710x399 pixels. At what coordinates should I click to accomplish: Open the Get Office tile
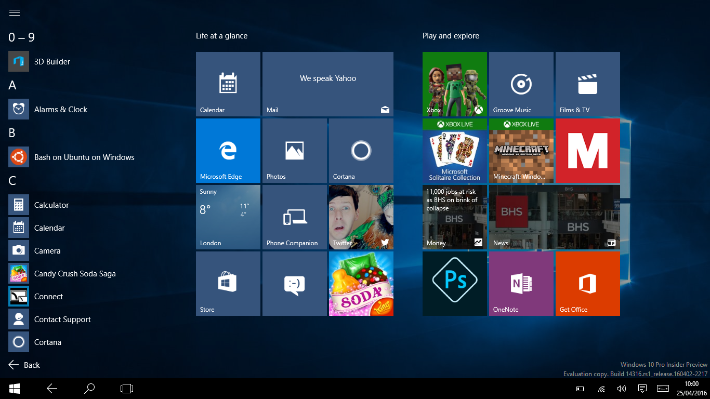pos(587,284)
